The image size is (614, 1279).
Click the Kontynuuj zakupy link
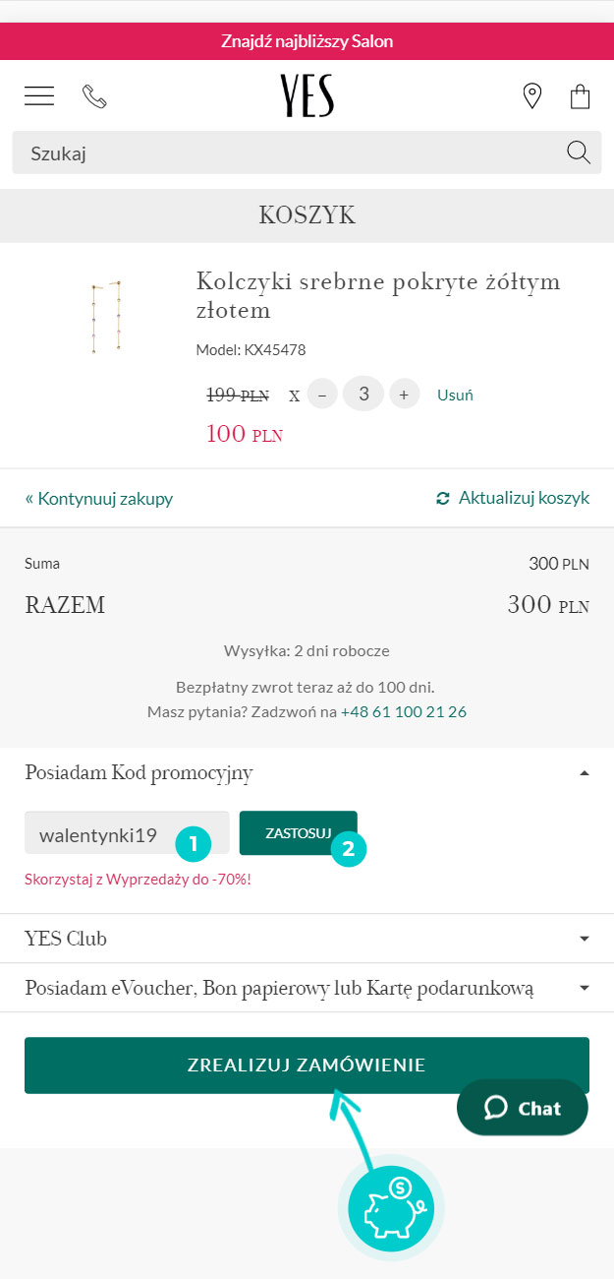pos(99,498)
